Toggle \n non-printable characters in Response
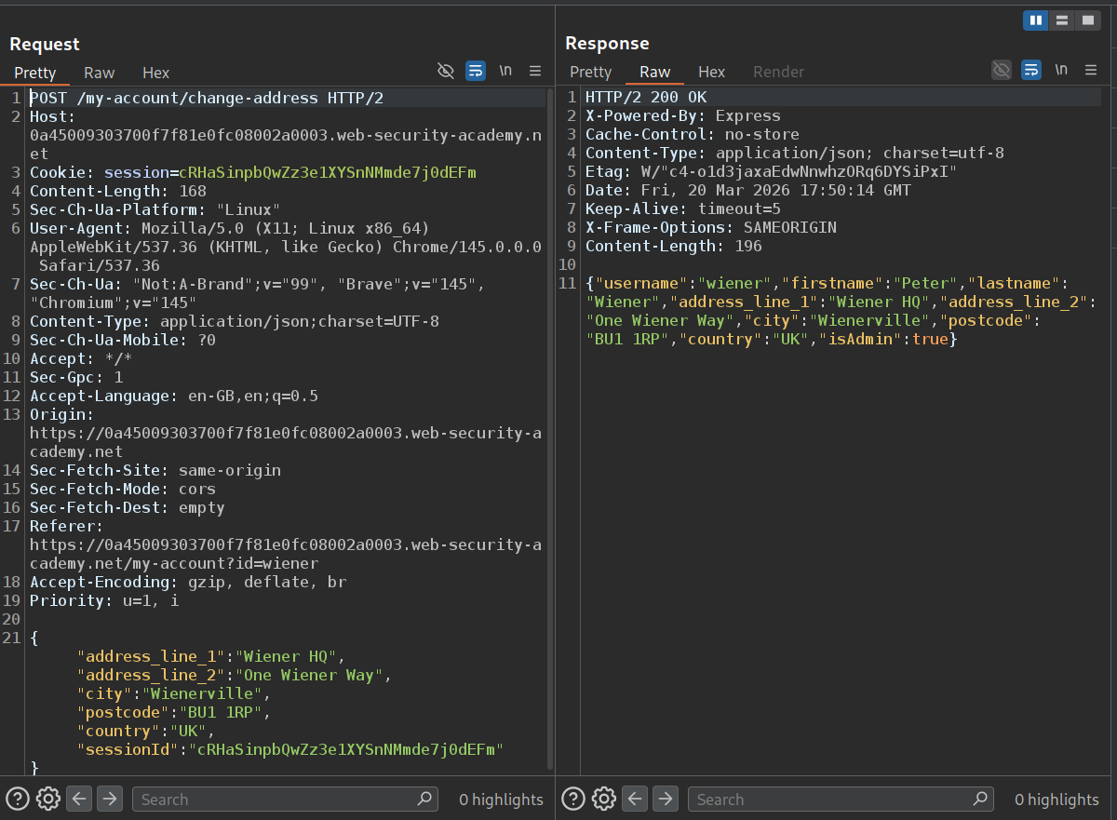 (1061, 71)
